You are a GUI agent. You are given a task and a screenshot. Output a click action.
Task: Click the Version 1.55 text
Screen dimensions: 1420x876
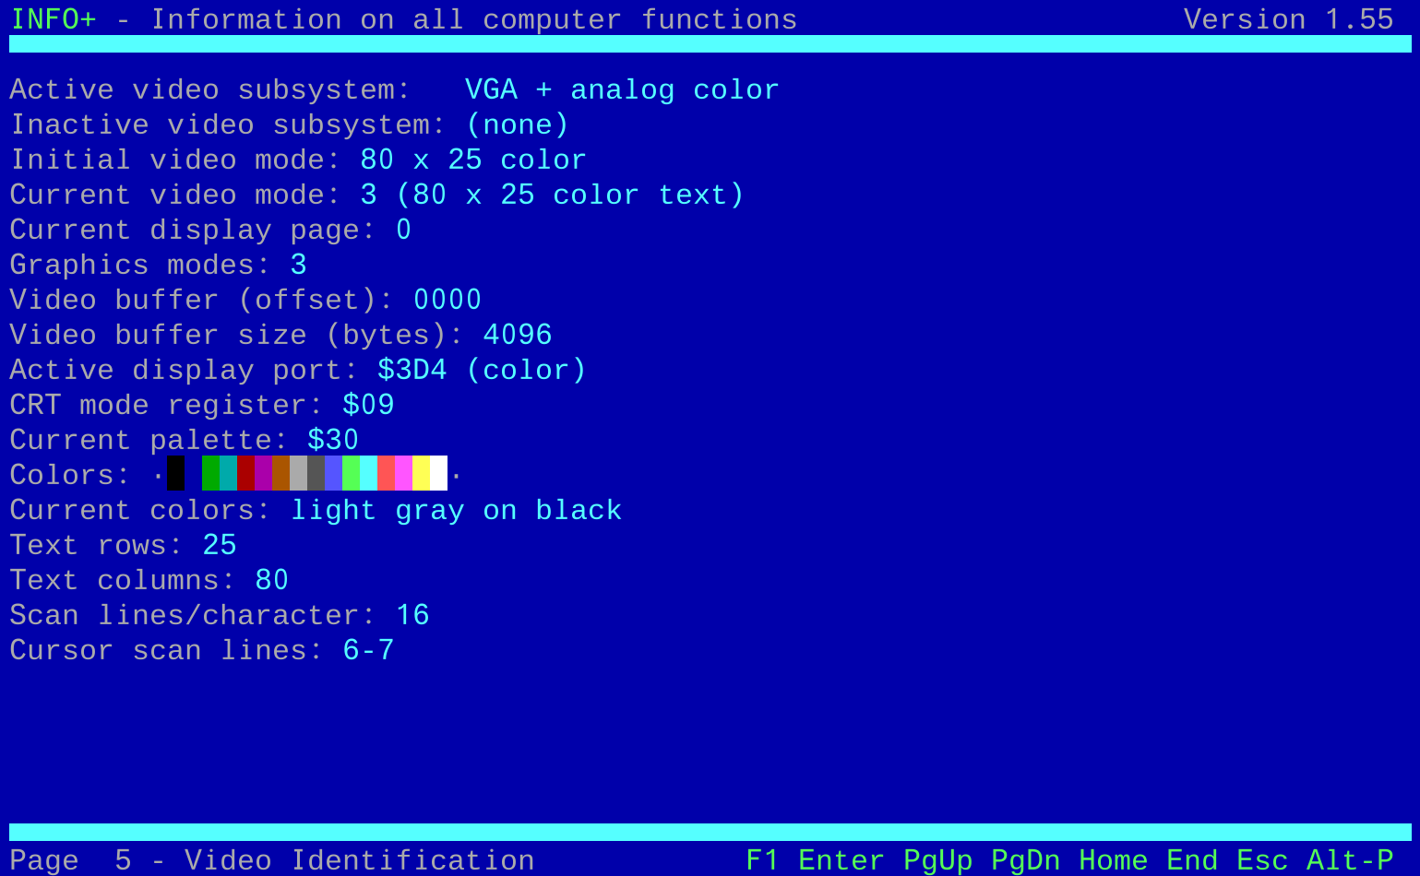coord(1288,19)
